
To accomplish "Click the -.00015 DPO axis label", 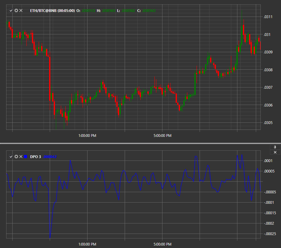I will tap(270, 213).
